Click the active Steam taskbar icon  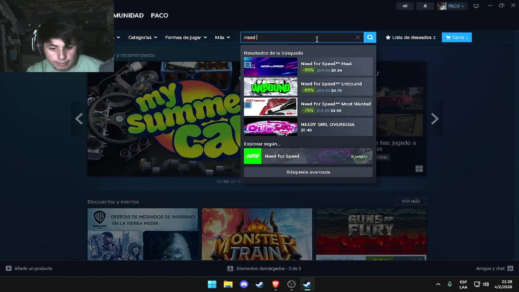tap(307, 284)
